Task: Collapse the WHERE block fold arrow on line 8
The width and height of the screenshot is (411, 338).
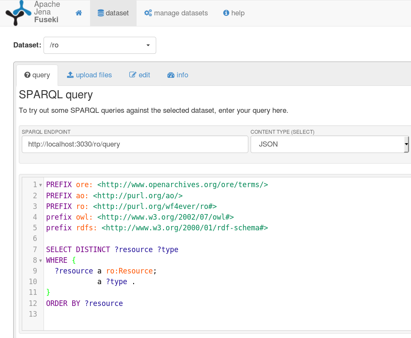Action: pyautogui.click(x=41, y=261)
